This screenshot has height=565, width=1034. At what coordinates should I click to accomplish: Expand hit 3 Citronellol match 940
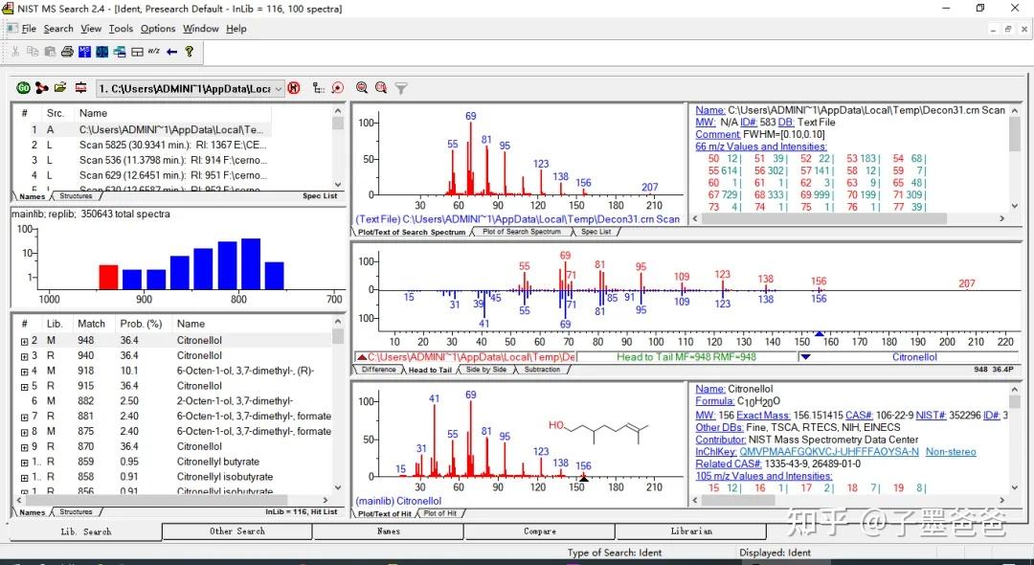tap(24, 356)
